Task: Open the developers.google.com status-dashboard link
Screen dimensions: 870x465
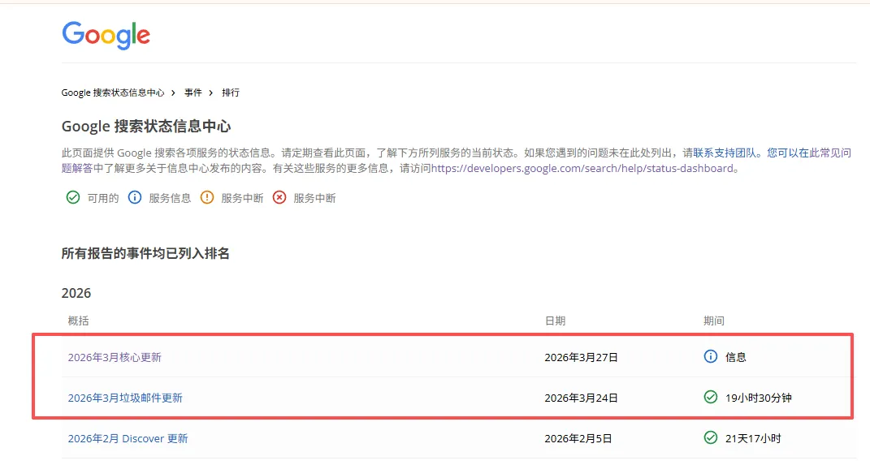Action: [582, 169]
